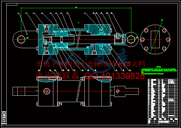
Task: Click the bottom-right bolt hole in end view
Action: (164, 48)
